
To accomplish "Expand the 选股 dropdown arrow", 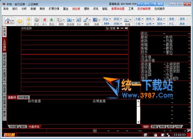I will [x=99, y=20].
